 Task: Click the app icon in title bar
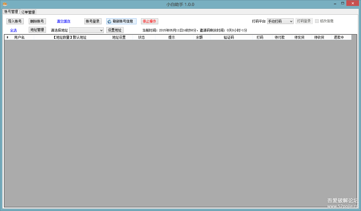point(5,4)
